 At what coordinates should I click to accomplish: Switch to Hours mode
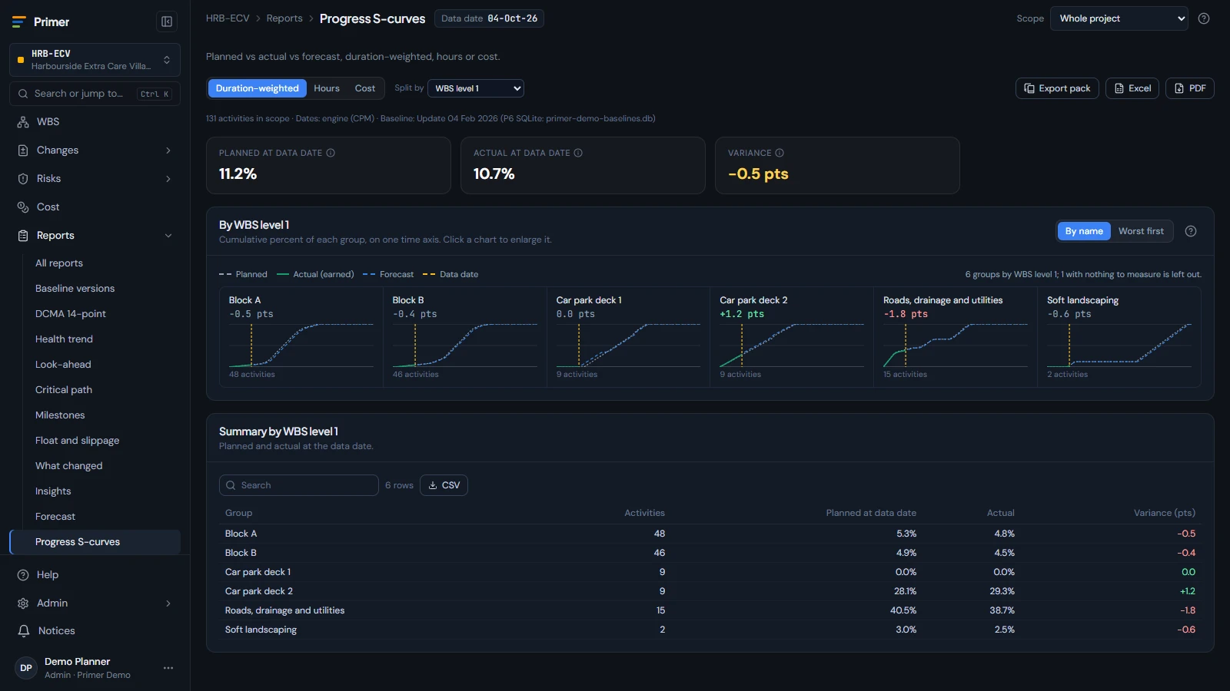point(327,88)
